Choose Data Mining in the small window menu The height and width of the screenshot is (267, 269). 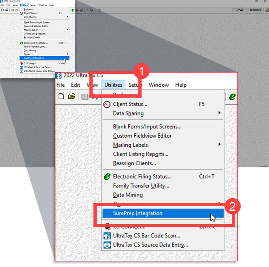point(44,51)
